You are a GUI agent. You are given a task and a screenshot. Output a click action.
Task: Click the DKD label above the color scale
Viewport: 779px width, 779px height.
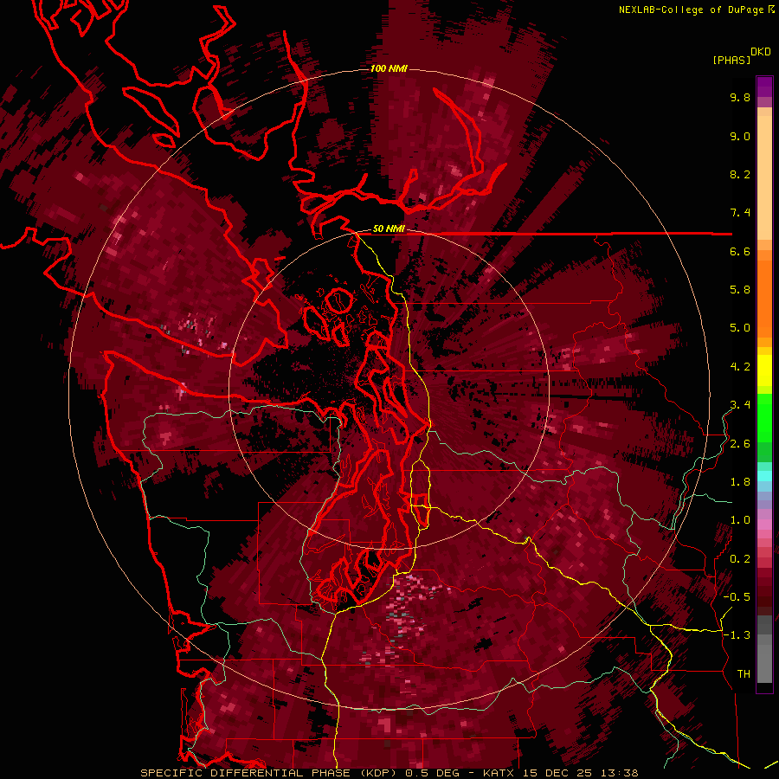pyautogui.click(x=761, y=52)
